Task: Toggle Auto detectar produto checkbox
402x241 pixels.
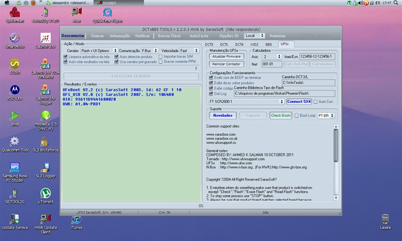Action: [x=117, y=57]
